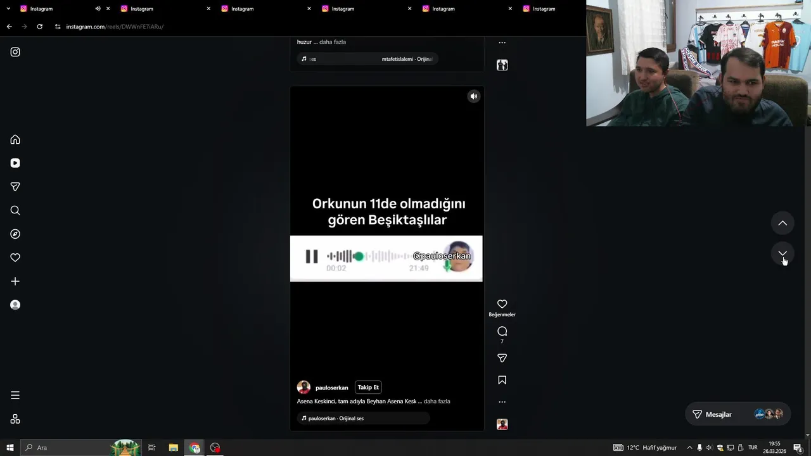Open the Also from Meta apps icon
The image size is (811, 456).
point(15,419)
